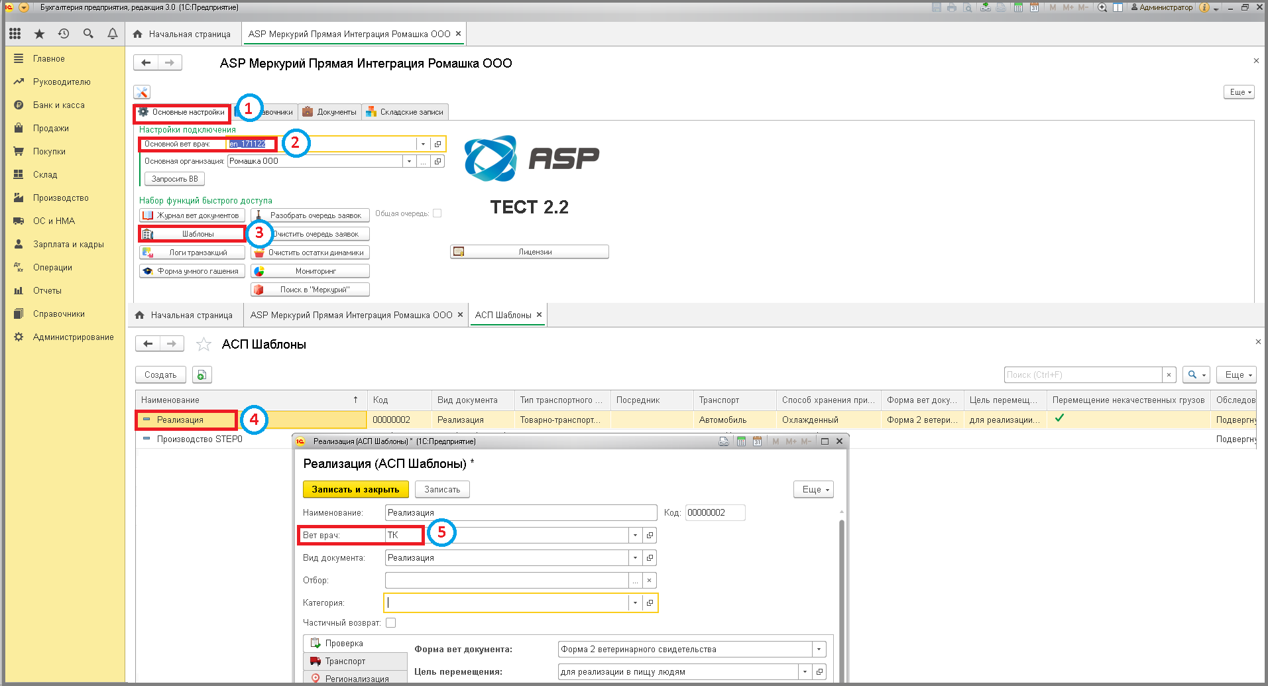The width and height of the screenshot is (1268, 686).
Task: Toggle the Общая очередь checkbox
Action: [x=437, y=213]
